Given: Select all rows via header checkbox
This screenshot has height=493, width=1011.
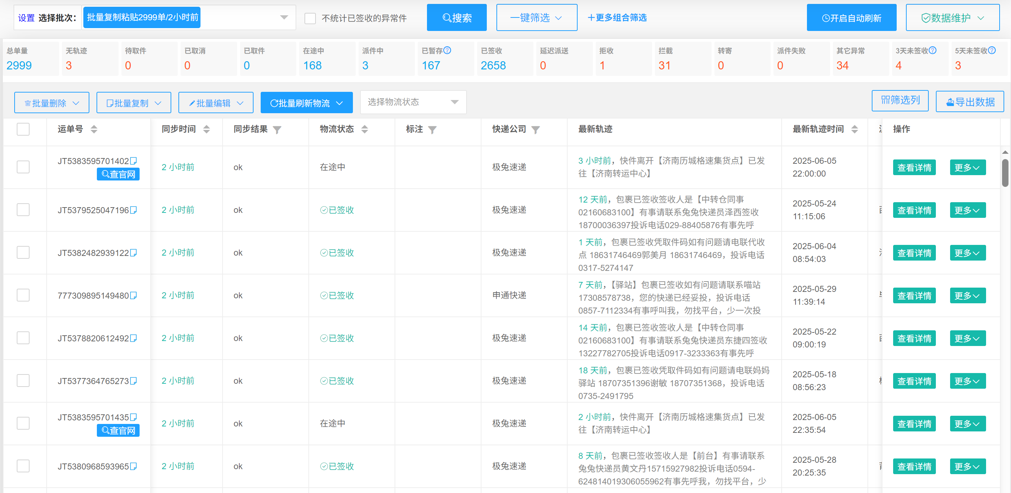Looking at the screenshot, I should 23,129.
